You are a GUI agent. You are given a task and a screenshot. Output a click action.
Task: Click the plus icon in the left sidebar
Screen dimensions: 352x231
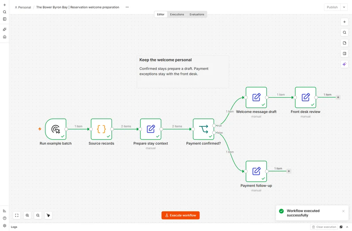coord(4,5)
